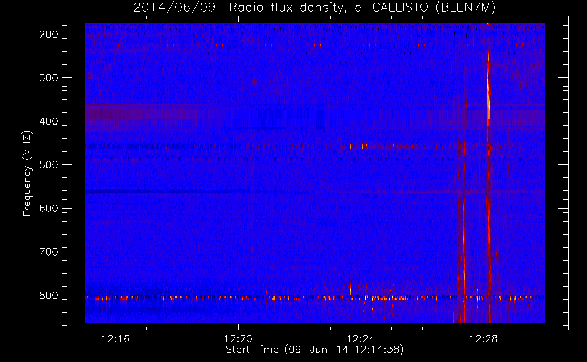This screenshot has height=362, width=587.
Task: Click the short yellow streak just above 400 MHz
Action: pyautogui.click(x=466, y=114)
